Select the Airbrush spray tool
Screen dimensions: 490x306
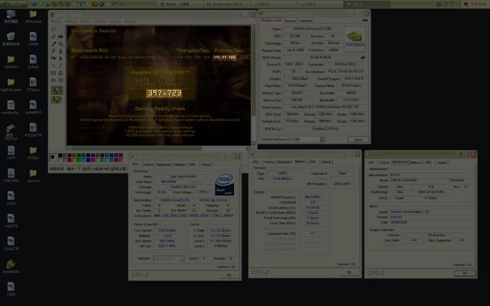pyautogui.click(x=53, y=58)
